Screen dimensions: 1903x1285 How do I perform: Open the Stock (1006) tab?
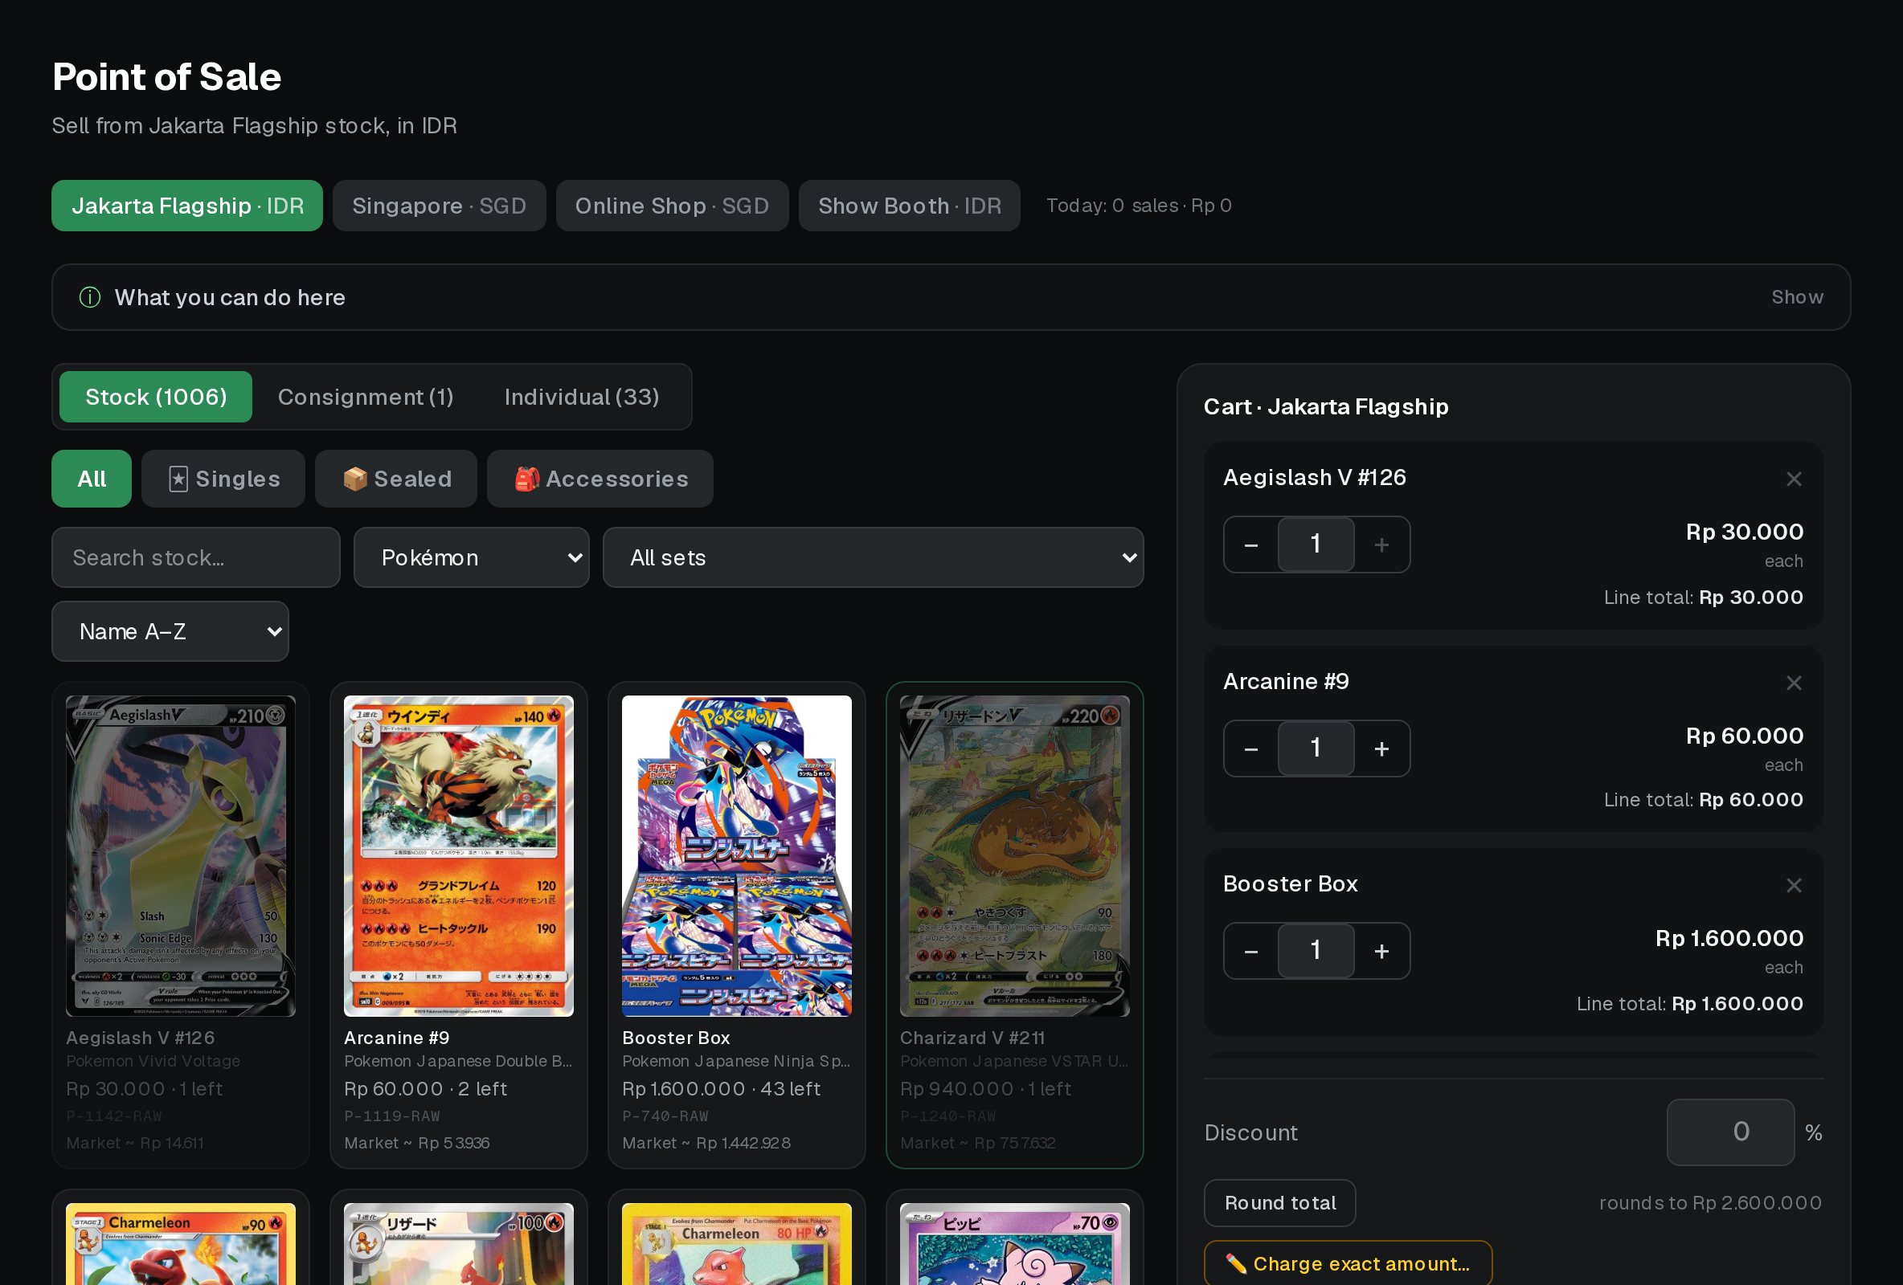point(156,397)
